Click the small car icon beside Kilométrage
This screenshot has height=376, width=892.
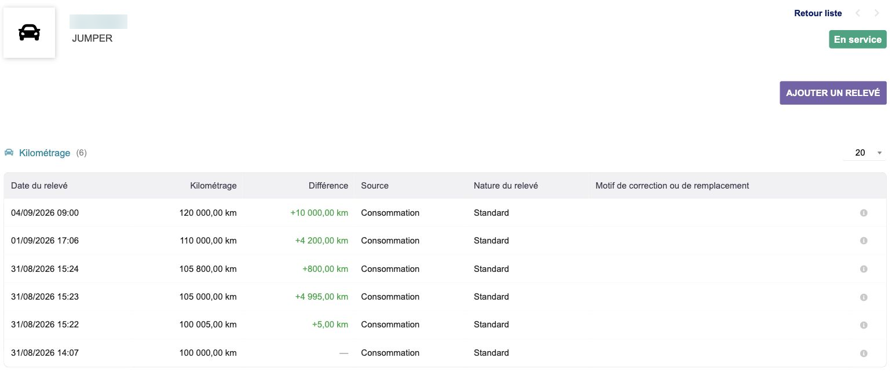9,153
